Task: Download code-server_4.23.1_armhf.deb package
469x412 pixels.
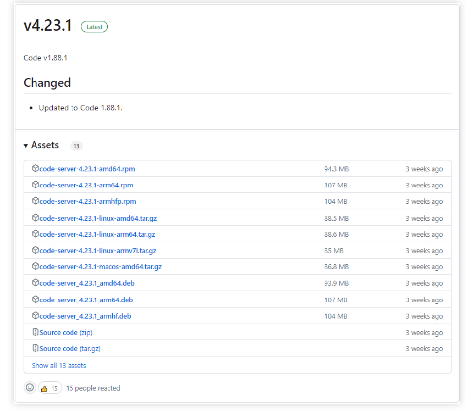Action: [85, 316]
